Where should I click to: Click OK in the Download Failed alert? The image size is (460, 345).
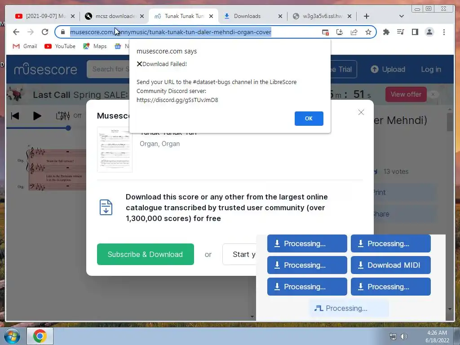pos(309,119)
